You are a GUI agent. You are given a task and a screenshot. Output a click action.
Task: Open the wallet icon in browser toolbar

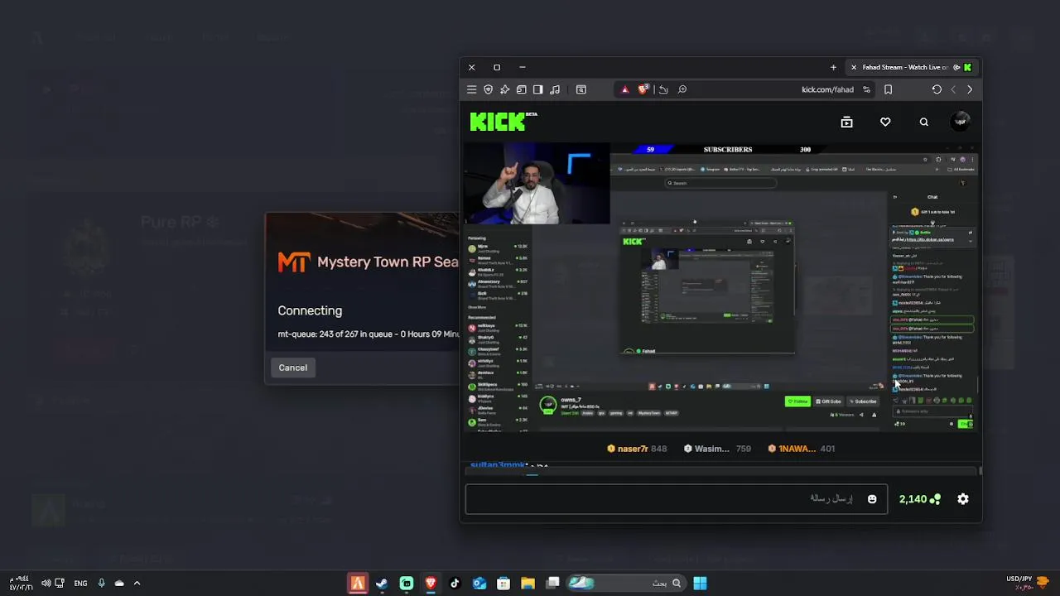click(521, 89)
